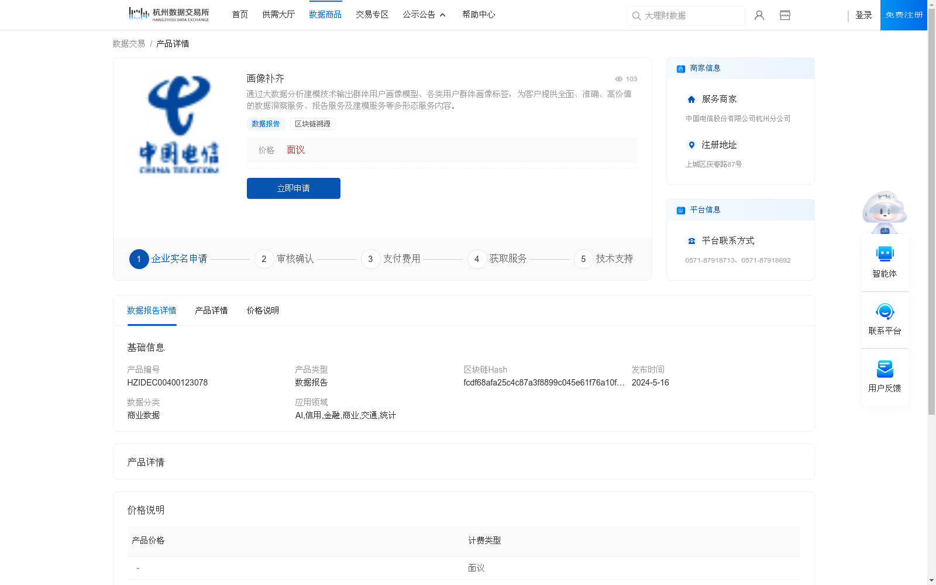Open 联系平台 headset icon
The image size is (936, 585).
pyautogui.click(x=885, y=311)
